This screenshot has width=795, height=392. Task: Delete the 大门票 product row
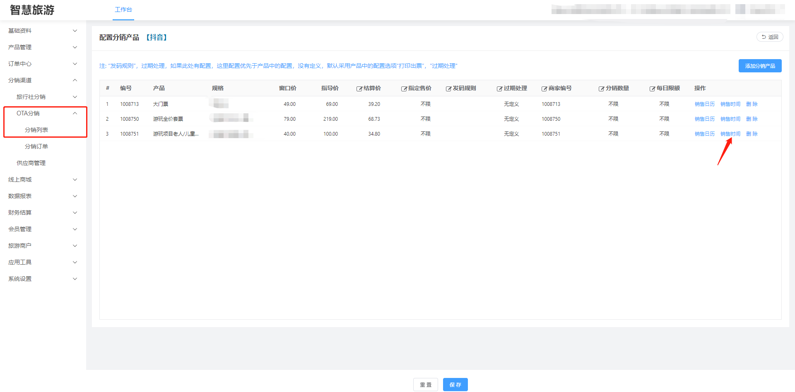[752, 104]
